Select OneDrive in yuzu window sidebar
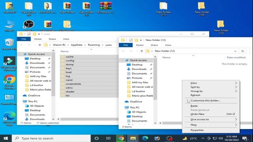The height and width of the screenshot is (142, 253). [34, 95]
